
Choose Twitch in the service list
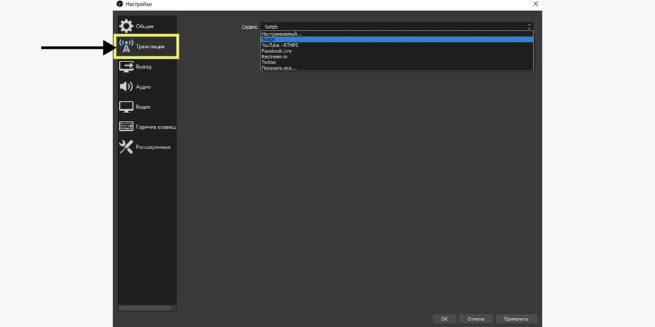pyautogui.click(x=397, y=40)
